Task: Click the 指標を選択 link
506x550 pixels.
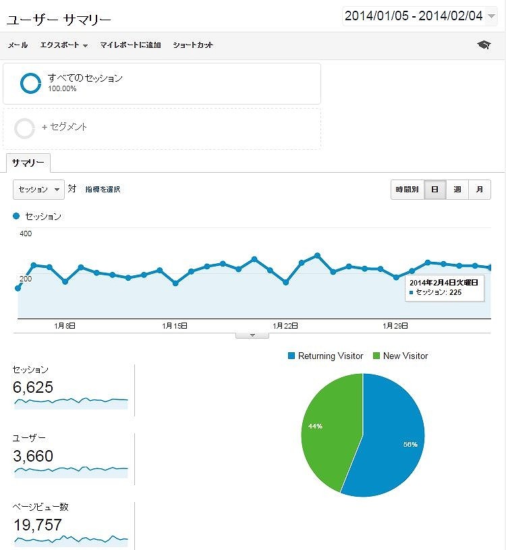Action: [x=103, y=190]
